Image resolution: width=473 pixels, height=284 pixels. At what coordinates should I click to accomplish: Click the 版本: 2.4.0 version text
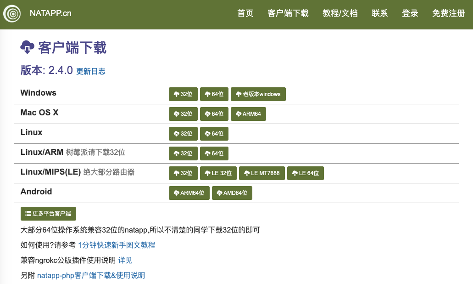tap(47, 70)
